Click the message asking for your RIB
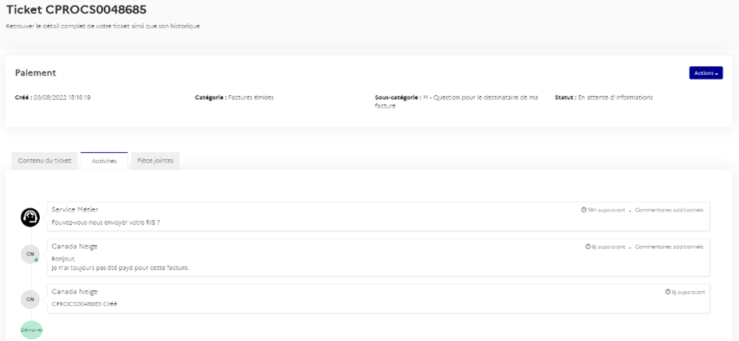The width and height of the screenshot is (739, 341). point(106,222)
